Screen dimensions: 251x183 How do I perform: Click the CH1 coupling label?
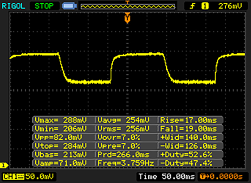13,177
